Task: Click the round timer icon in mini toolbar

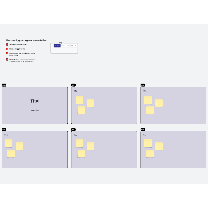Action: [68, 46]
